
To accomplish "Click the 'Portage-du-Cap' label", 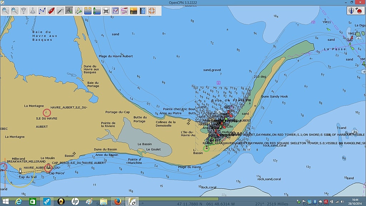I will click(117, 112).
